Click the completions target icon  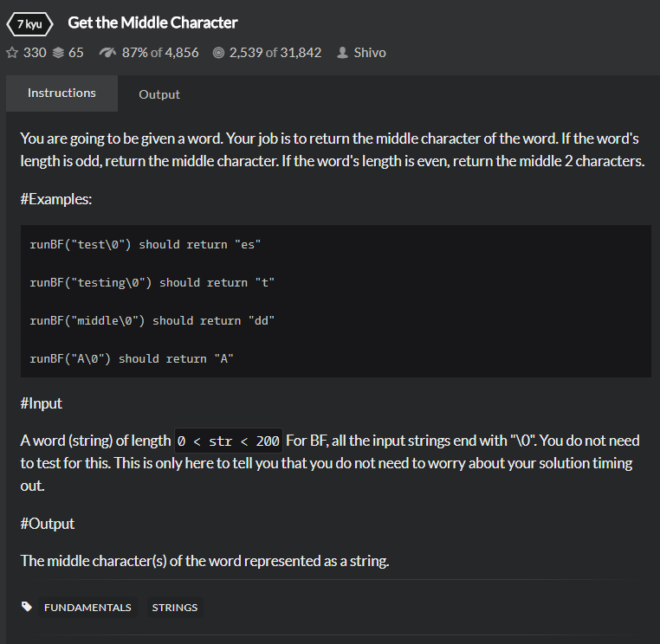[x=218, y=53]
